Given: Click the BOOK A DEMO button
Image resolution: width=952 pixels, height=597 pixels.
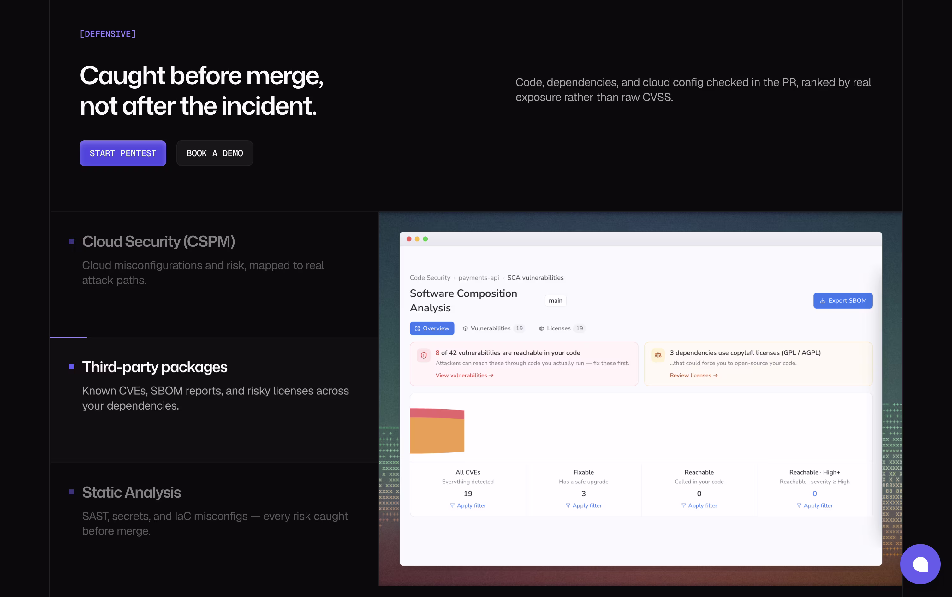Looking at the screenshot, I should pyautogui.click(x=215, y=153).
